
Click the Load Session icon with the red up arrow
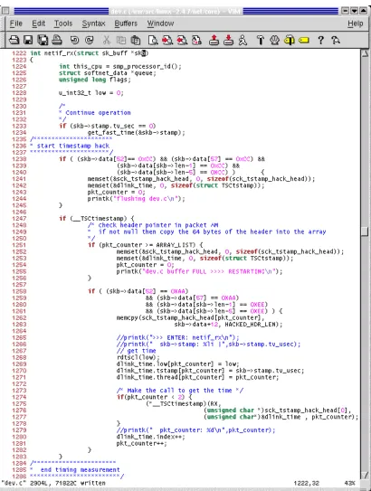click(x=214, y=40)
